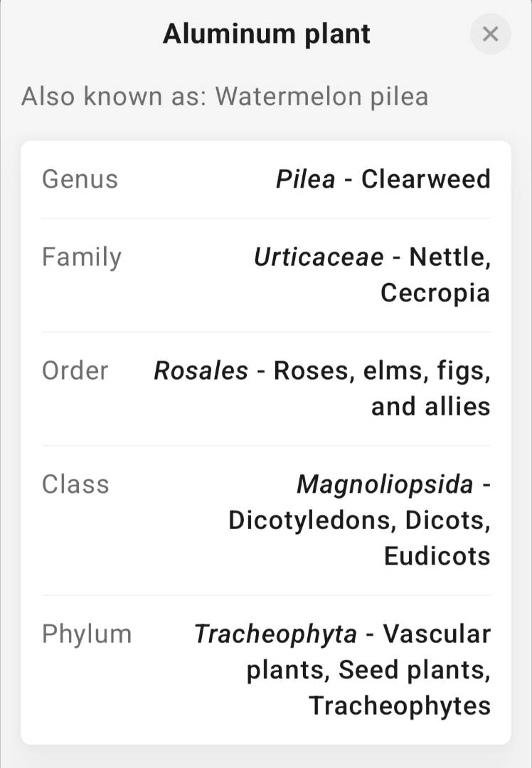Click the Tracheophytes text in Phylum row
This screenshot has width=532, height=768.
[399, 705]
